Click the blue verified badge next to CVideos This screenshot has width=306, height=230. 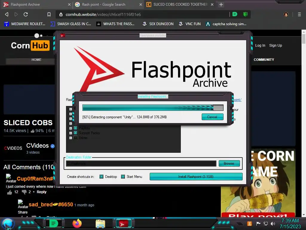click(53, 146)
